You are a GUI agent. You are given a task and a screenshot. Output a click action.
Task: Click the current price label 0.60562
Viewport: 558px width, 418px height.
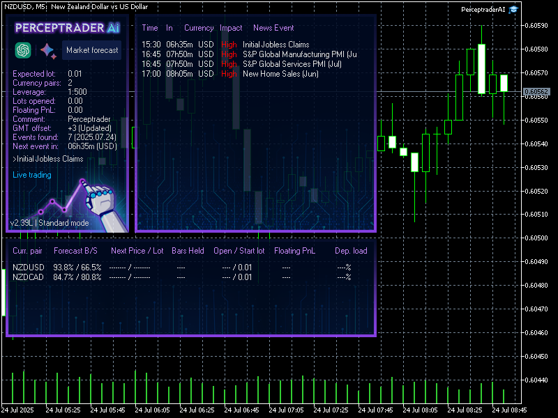point(536,91)
